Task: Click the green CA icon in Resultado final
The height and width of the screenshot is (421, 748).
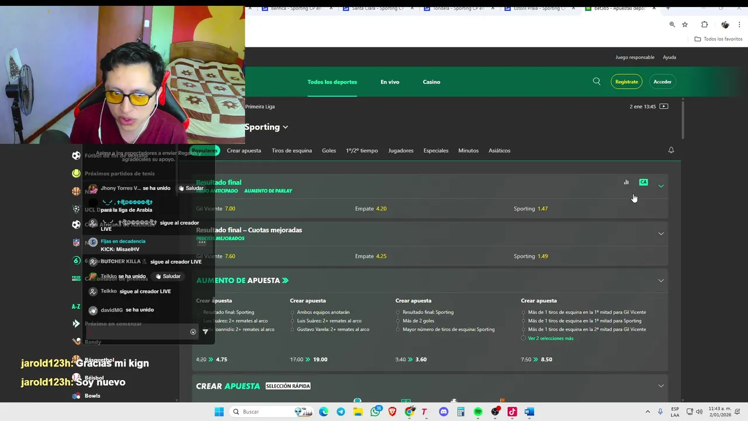Action: pos(643,182)
